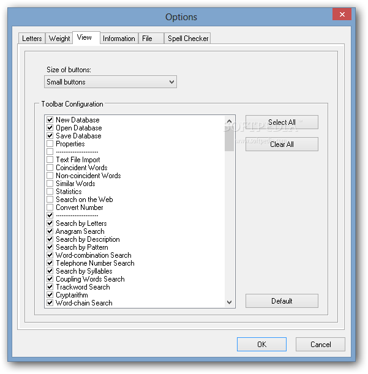
Task: Open the Weight tab
Action: click(59, 39)
